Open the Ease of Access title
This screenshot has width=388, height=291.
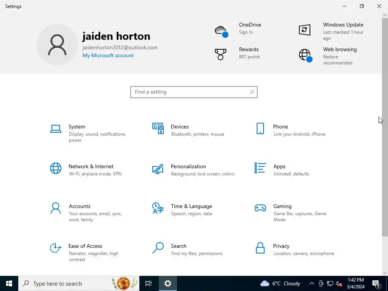(x=85, y=246)
